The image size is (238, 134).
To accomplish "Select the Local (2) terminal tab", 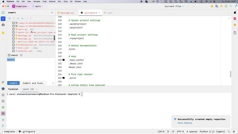I will click(x=28, y=89).
